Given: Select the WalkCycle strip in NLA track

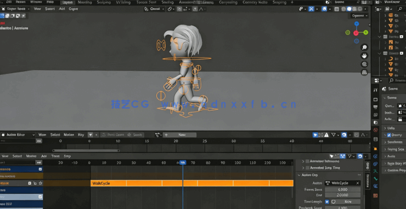Looking at the screenshot, I should pos(192,183).
